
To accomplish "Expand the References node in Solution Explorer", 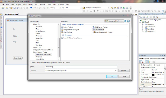I will (142, 27).
